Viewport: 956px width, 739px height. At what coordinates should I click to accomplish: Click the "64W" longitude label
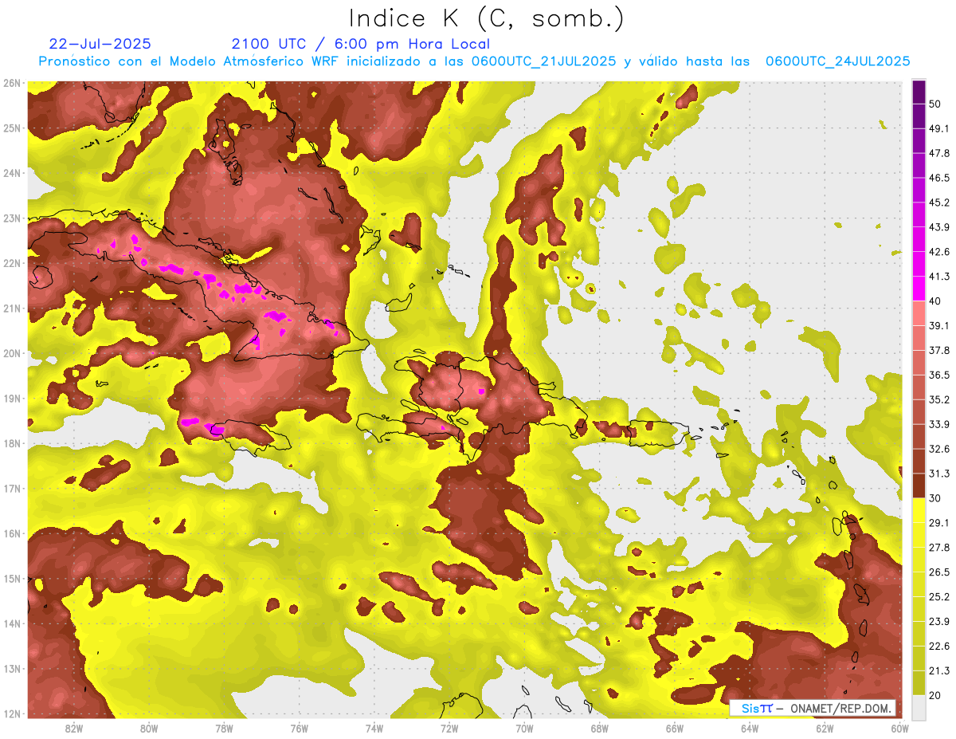(x=750, y=729)
